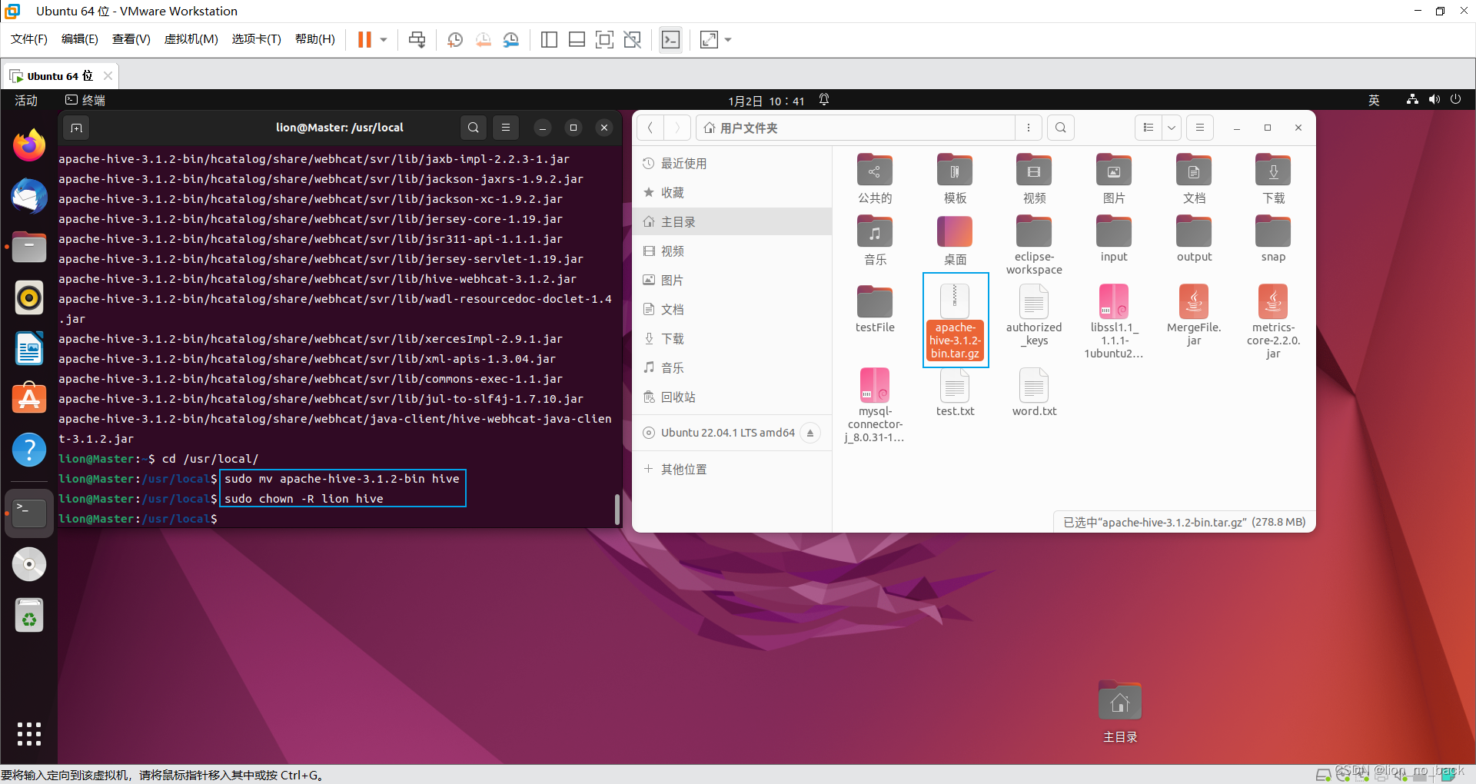Viewport: 1476px width, 784px height.
Task: Open 其他位置 in Files sidebar
Action: tap(732, 469)
